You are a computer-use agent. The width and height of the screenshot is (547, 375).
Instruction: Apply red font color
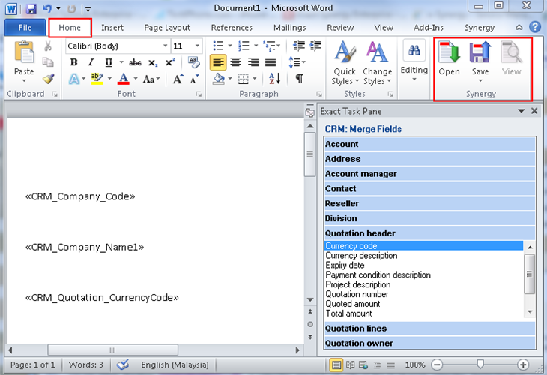pos(124,79)
